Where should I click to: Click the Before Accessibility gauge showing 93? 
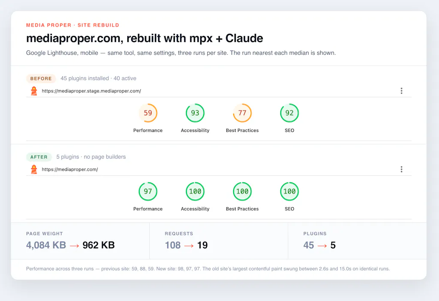(x=195, y=113)
